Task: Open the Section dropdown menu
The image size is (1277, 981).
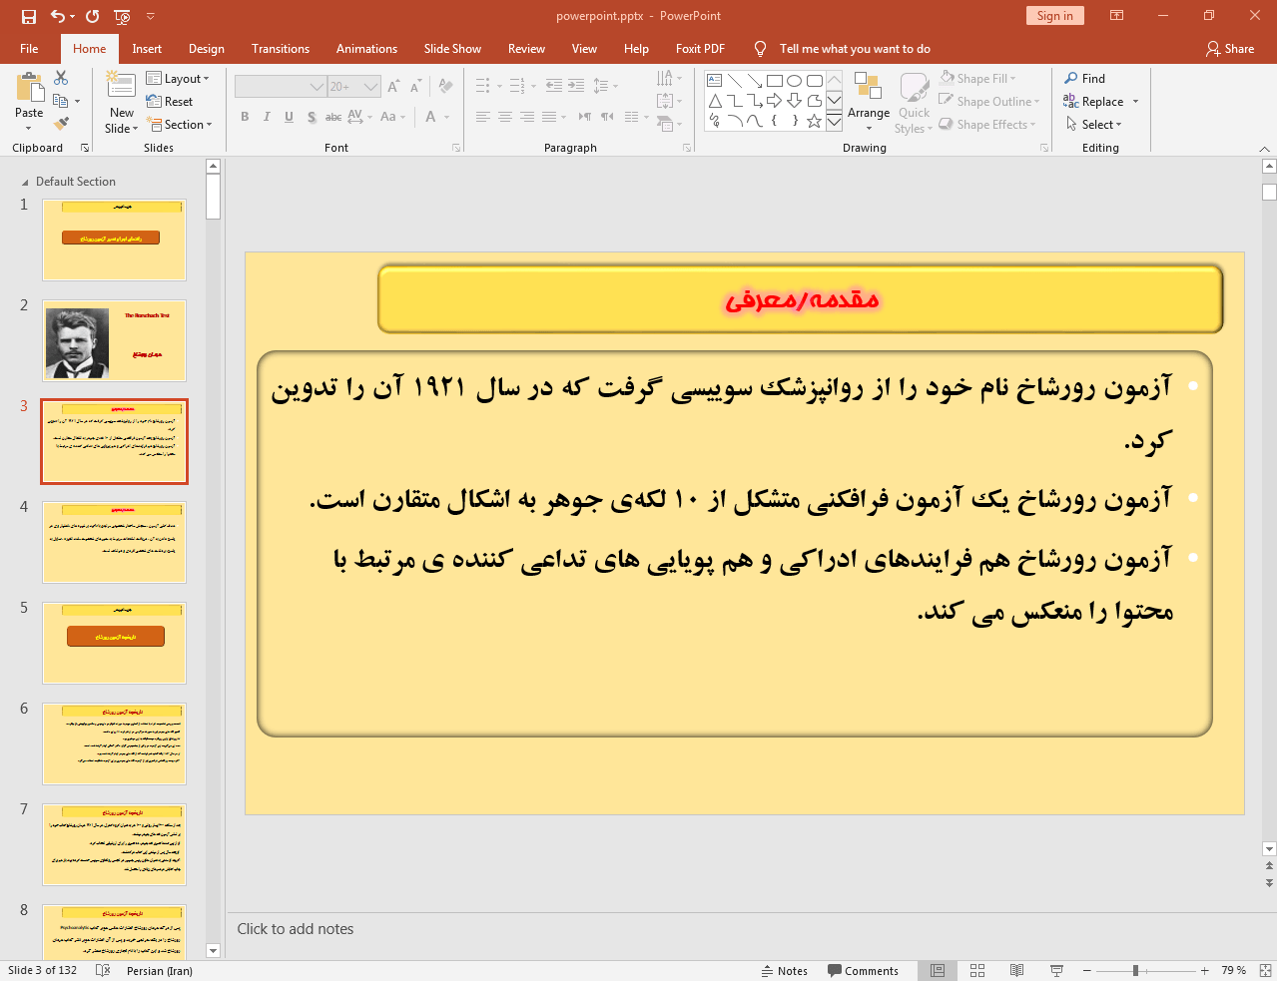Action: pos(181,125)
